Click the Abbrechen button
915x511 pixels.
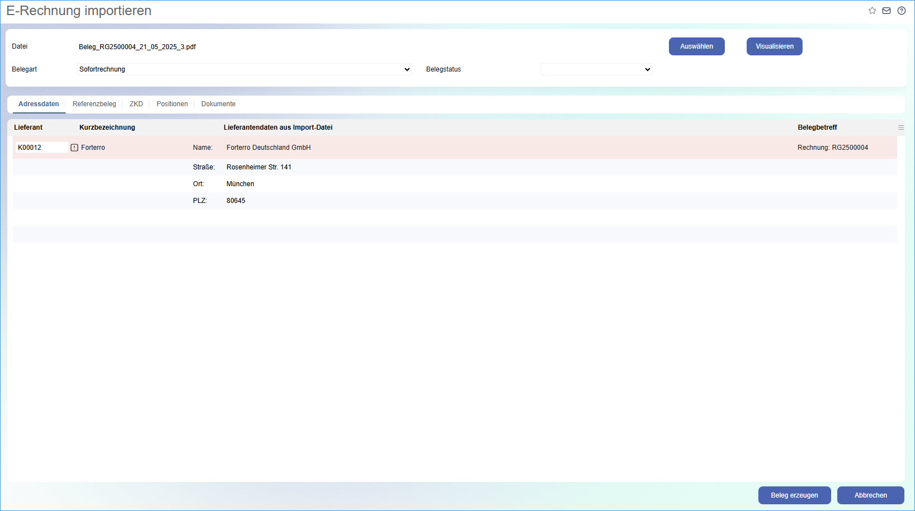point(871,495)
